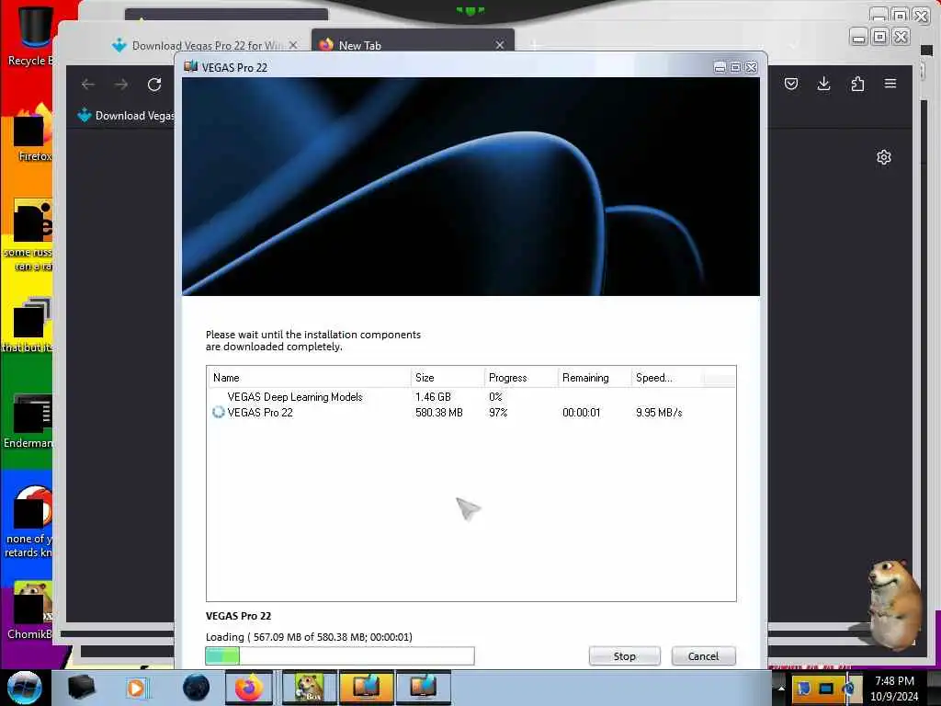Click the 9.95 MB/s speed value
This screenshot has width=941, height=706.
coord(659,413)
